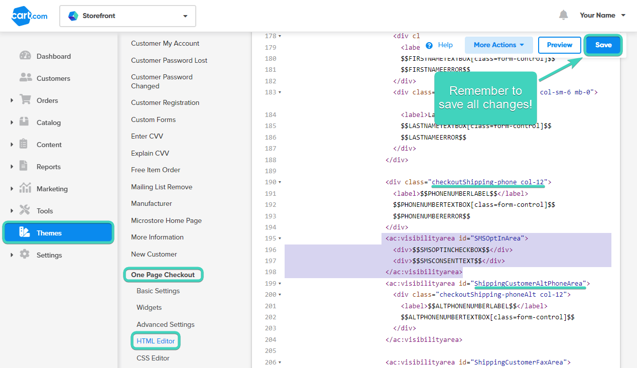This screenshot has height=368, width=637.
Task: Collapse code fold at line 178
Action: tap(280, 36)
